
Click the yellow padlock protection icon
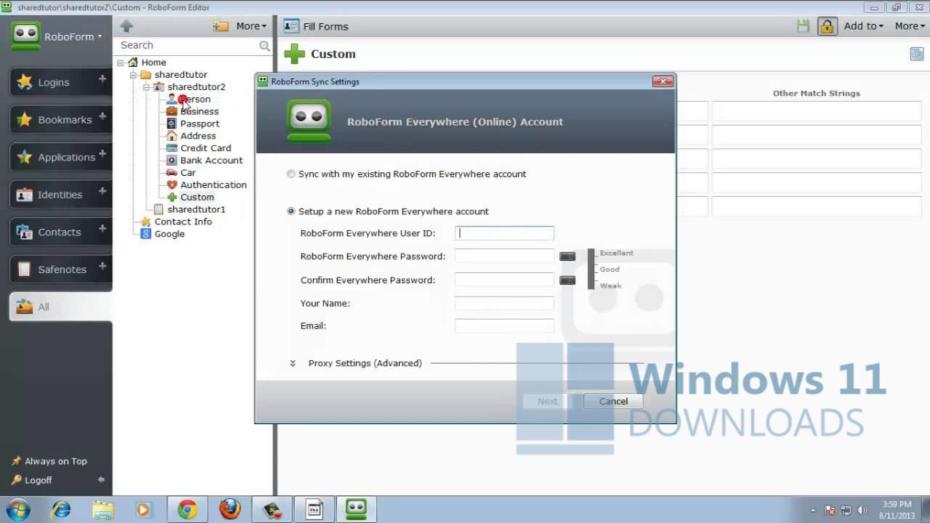tap(828, 26)
